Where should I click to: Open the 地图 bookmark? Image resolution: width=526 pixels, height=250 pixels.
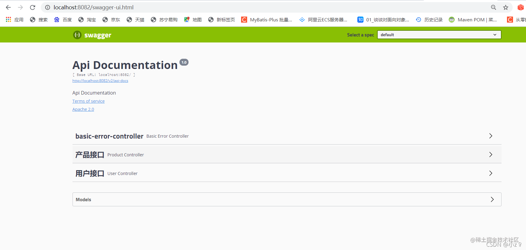click(193, 20)
